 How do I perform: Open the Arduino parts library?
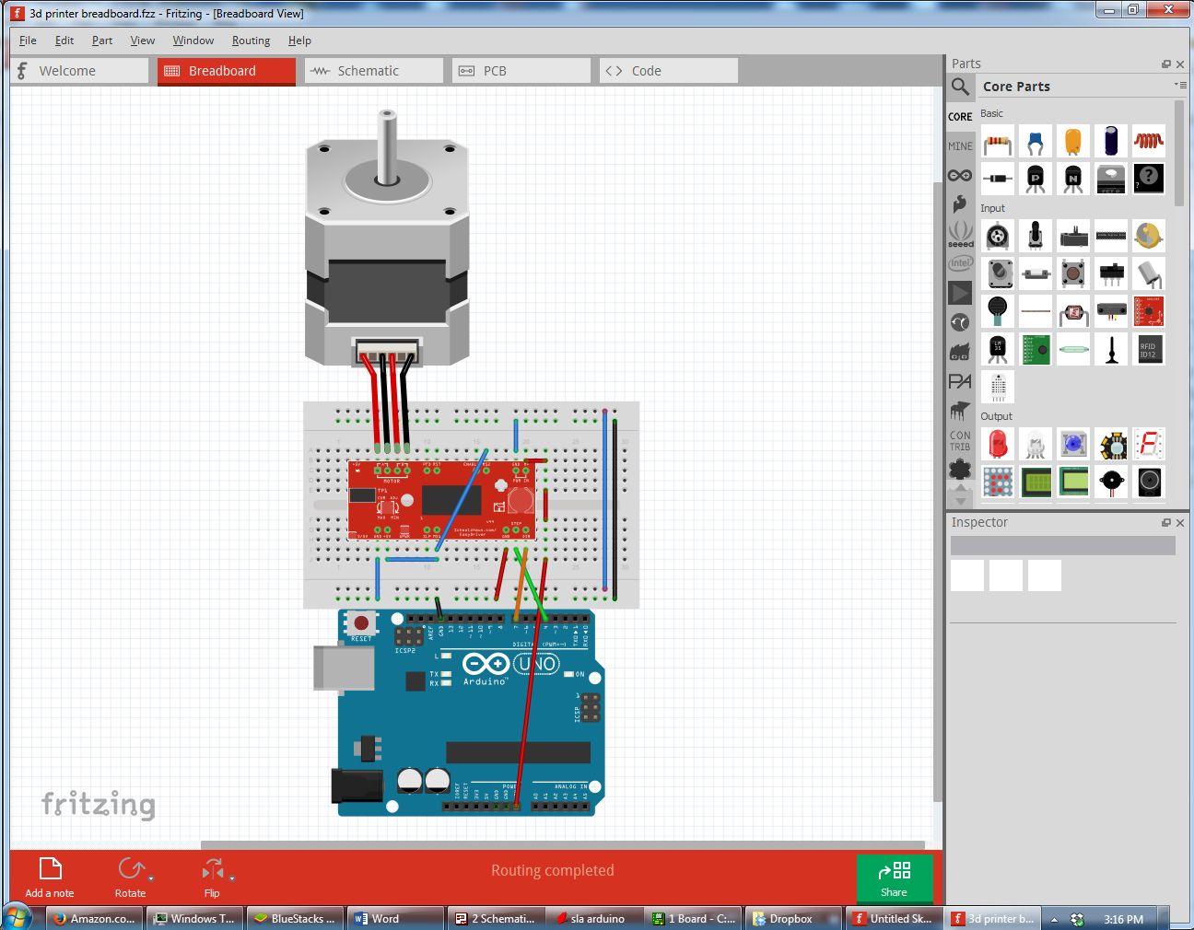pyautogui.click(x=960, y=175)
